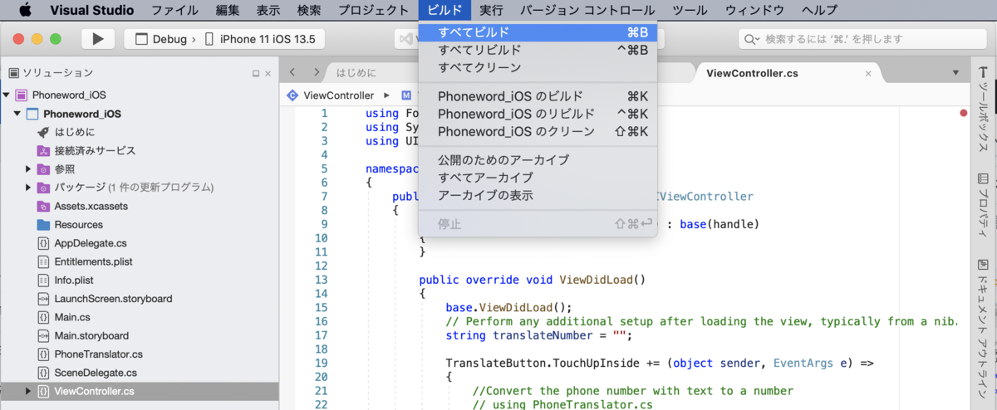
Task: Click the Run (play) button
Action: [x=98, y=39]
